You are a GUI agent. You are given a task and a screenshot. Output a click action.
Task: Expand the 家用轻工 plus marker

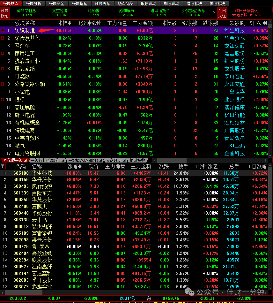pos(3,53)
